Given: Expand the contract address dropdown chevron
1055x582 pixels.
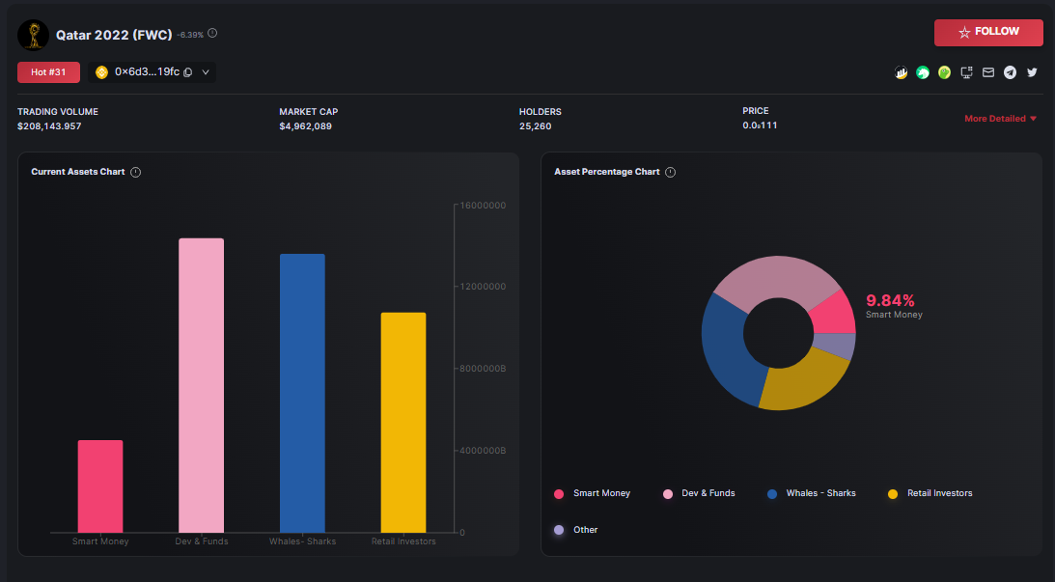Looking at the screenshot, I should click(206, 72).
